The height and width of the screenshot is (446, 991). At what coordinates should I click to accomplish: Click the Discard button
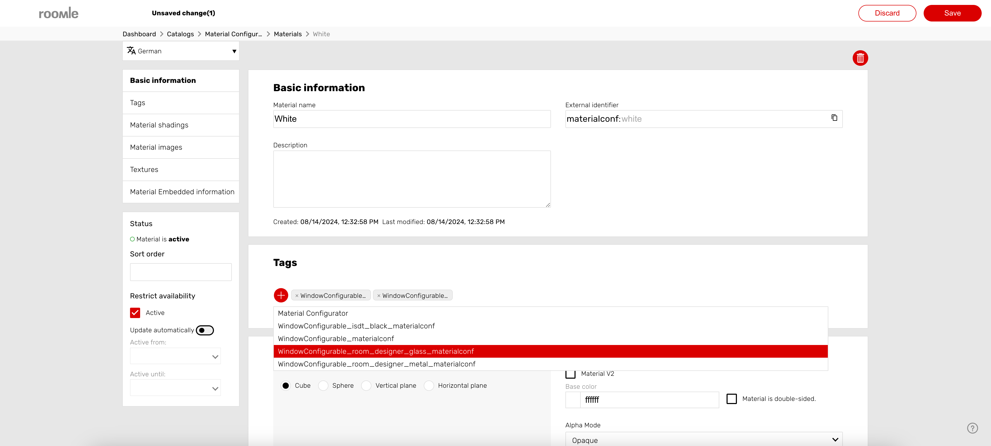(887, 13)
